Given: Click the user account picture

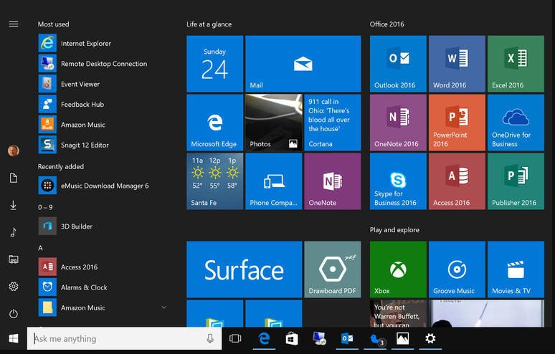Looking at the screenshot, I should coord(14,150).
